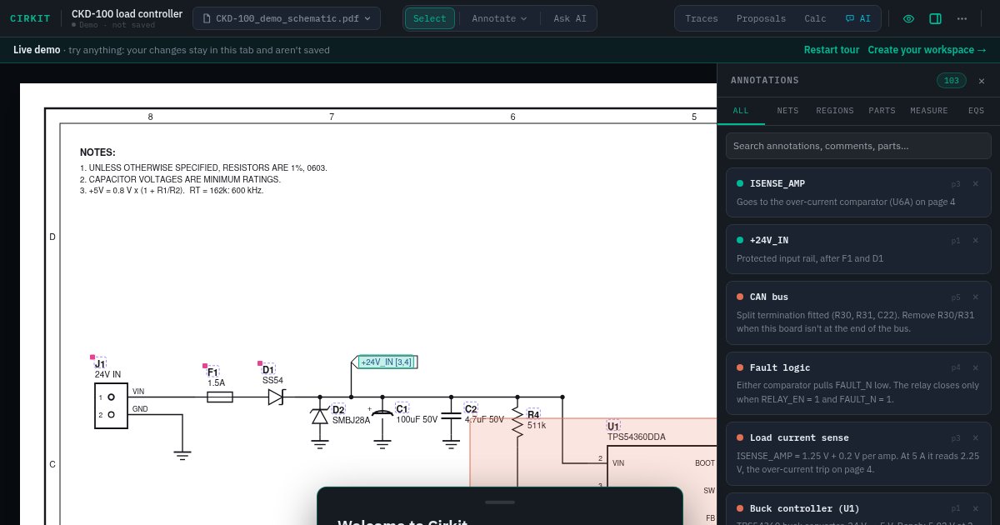The width and height of the screenshot is (1000, 525).
Task: Select the C1 capacitor designator
Action: coord(402,408)
